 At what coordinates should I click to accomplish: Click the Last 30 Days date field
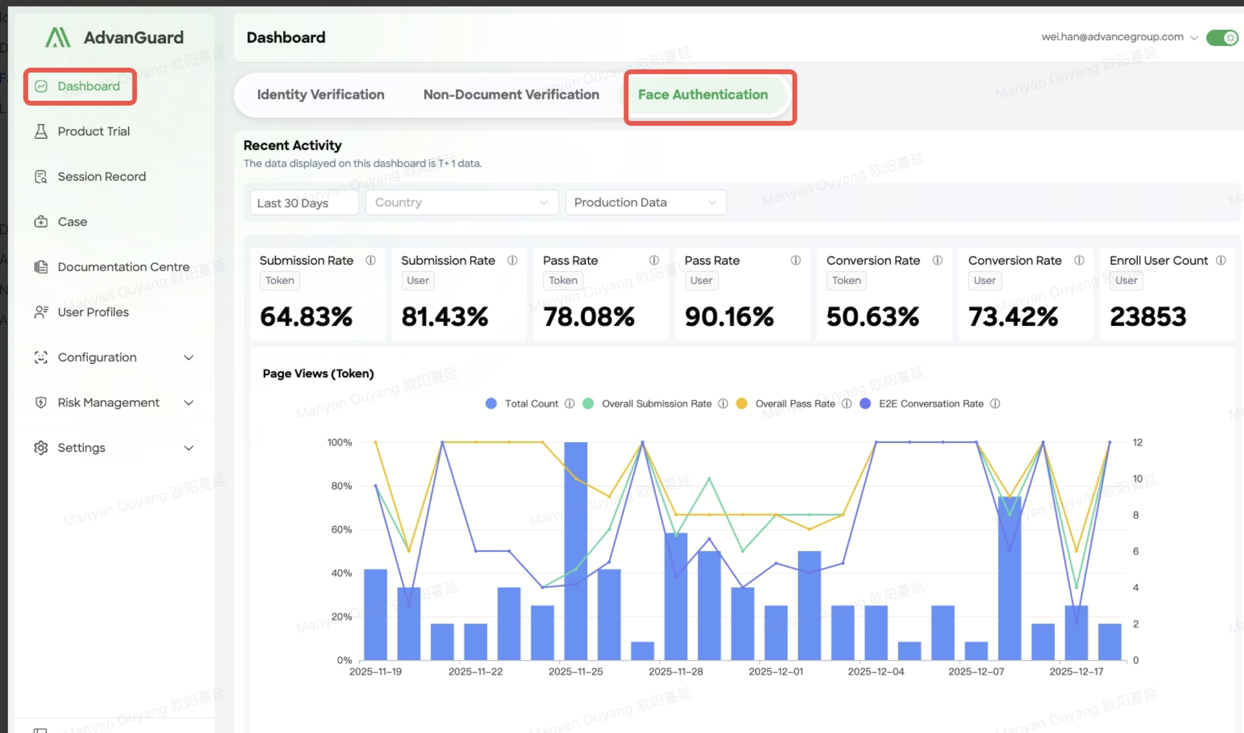coord(304,203)
